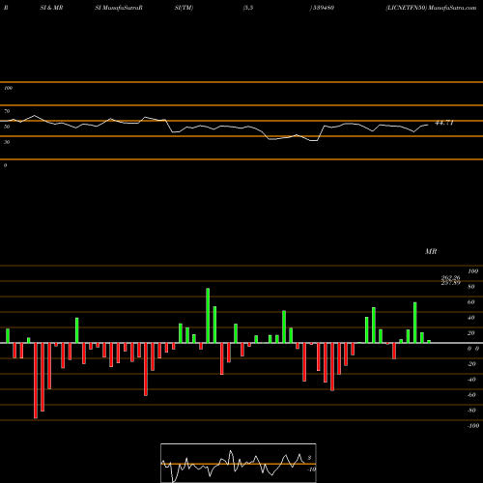The width and height of the screenshot is (483, 483).
Task: Click MR axis label 60
Action: pyautogui.click(x=471, y=302)
